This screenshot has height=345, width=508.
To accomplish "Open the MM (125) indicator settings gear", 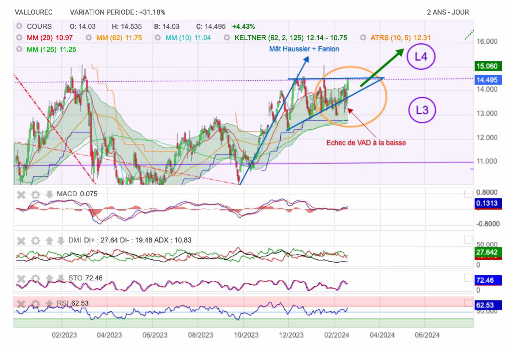I will pos(19,49).
